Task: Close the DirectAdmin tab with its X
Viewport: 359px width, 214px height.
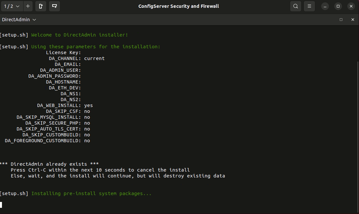Action: [353, 20]
